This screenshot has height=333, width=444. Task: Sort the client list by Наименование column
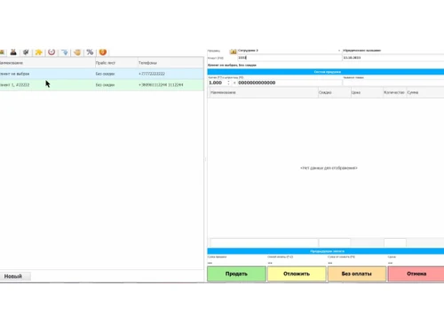click(x=47, y=63)
